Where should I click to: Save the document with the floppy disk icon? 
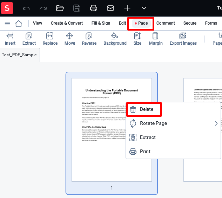(x=77, y=8)
